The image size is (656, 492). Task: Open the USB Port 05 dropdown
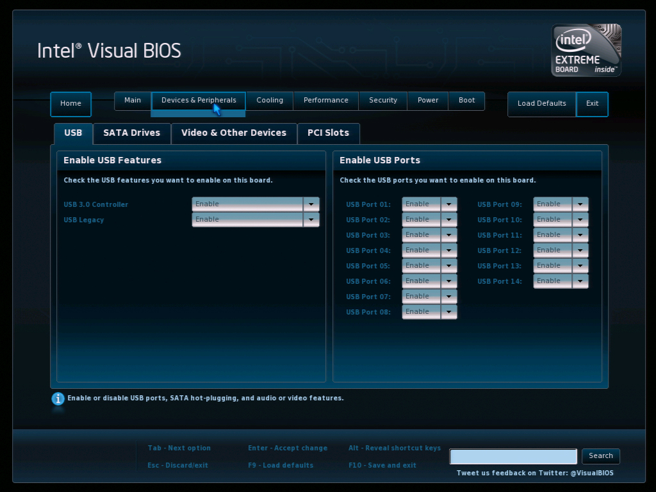click(448, 265)
